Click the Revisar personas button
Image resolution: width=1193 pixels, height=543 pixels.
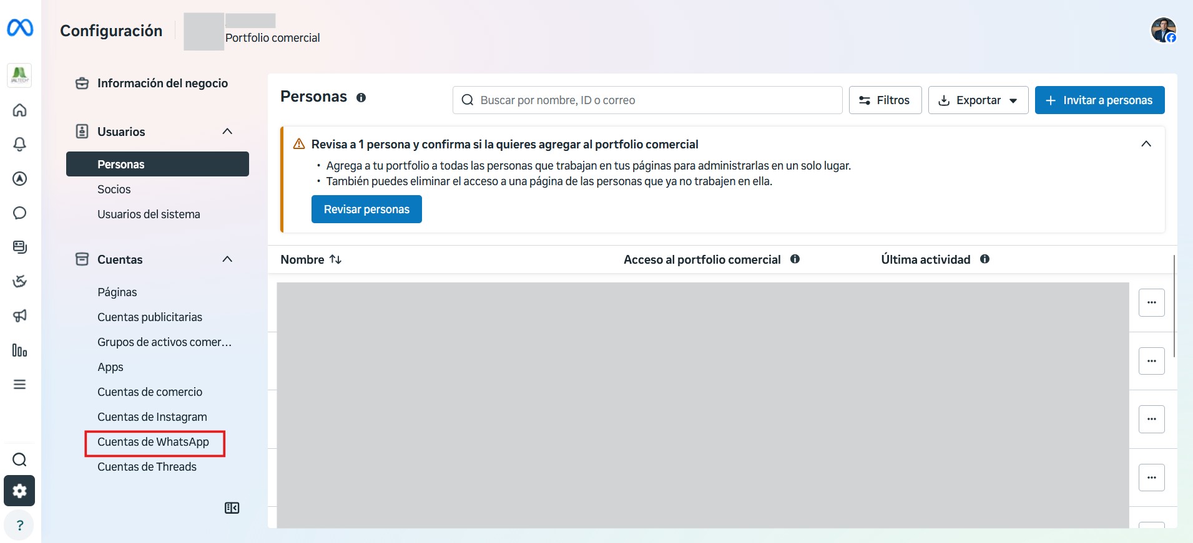(366, 209)
